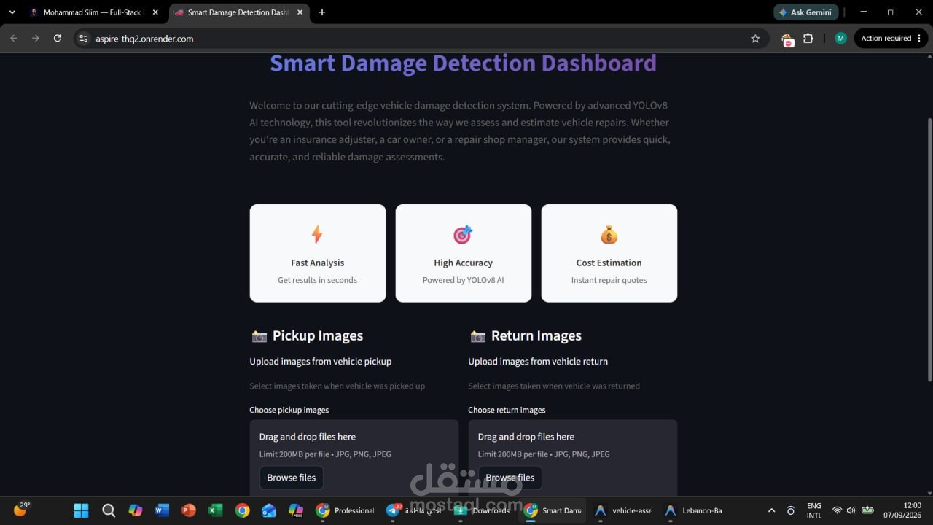Show hidden system tray icons
This screenshot has width=933, height=525.
772,510
